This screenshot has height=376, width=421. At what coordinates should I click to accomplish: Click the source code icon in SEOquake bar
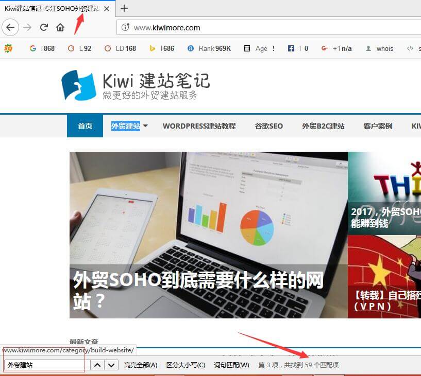[x=410, y=48]
